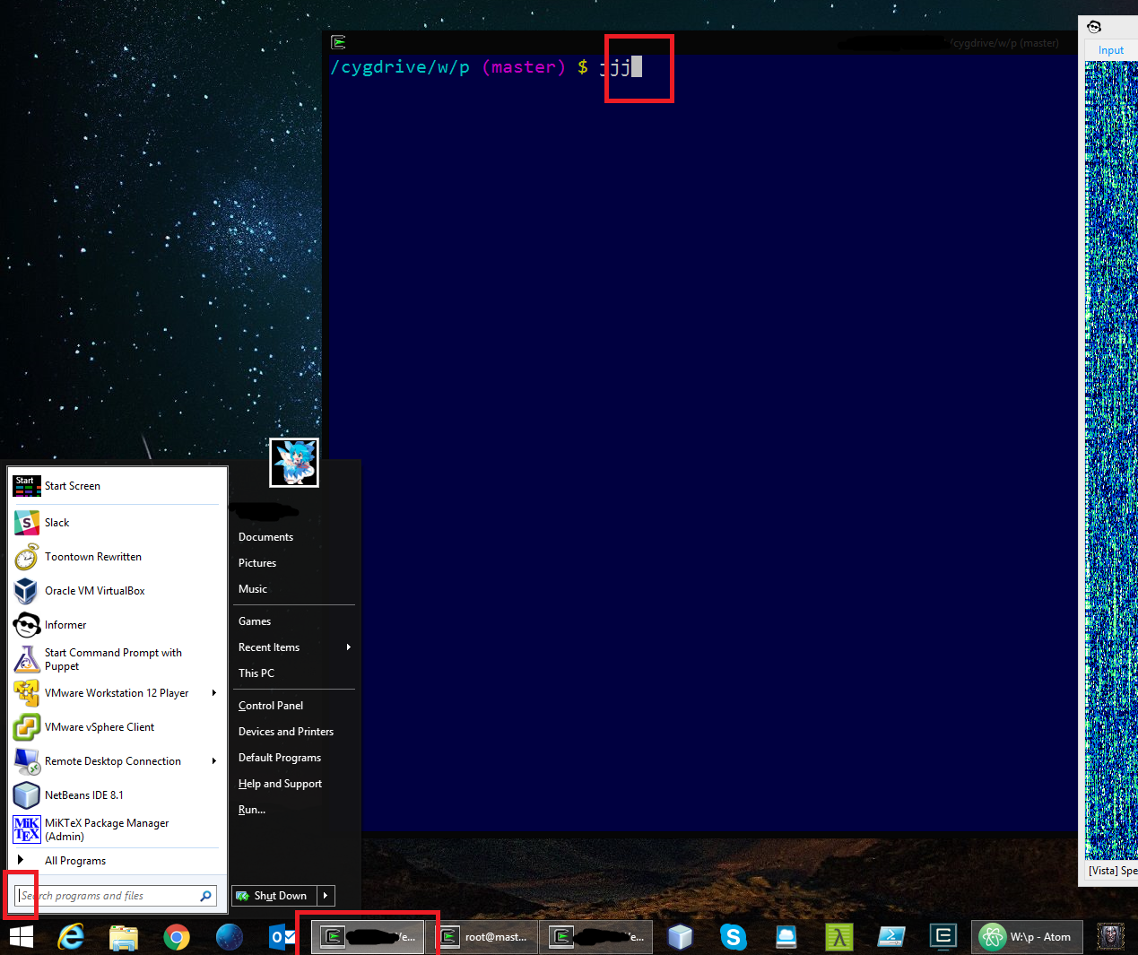Open PowerShell icon in taskbar
This screenshot has width=1138, height=955.
coord(891,937)
